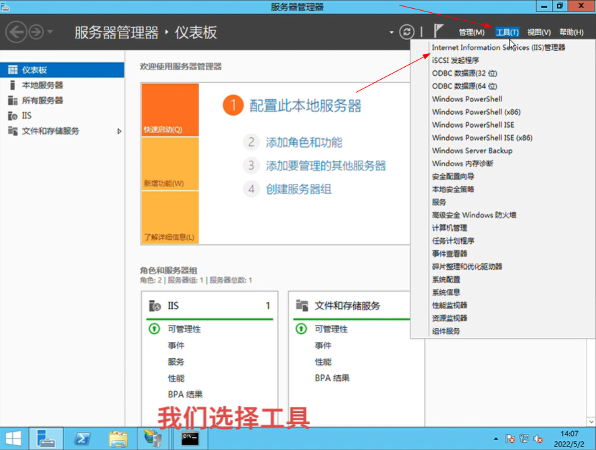
Task: Launch Windows PowerShell (x86) menu entry
Action: tap(477, 112)
